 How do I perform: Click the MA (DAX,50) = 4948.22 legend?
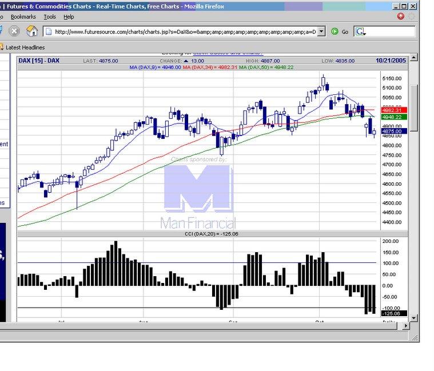[266, 67]
